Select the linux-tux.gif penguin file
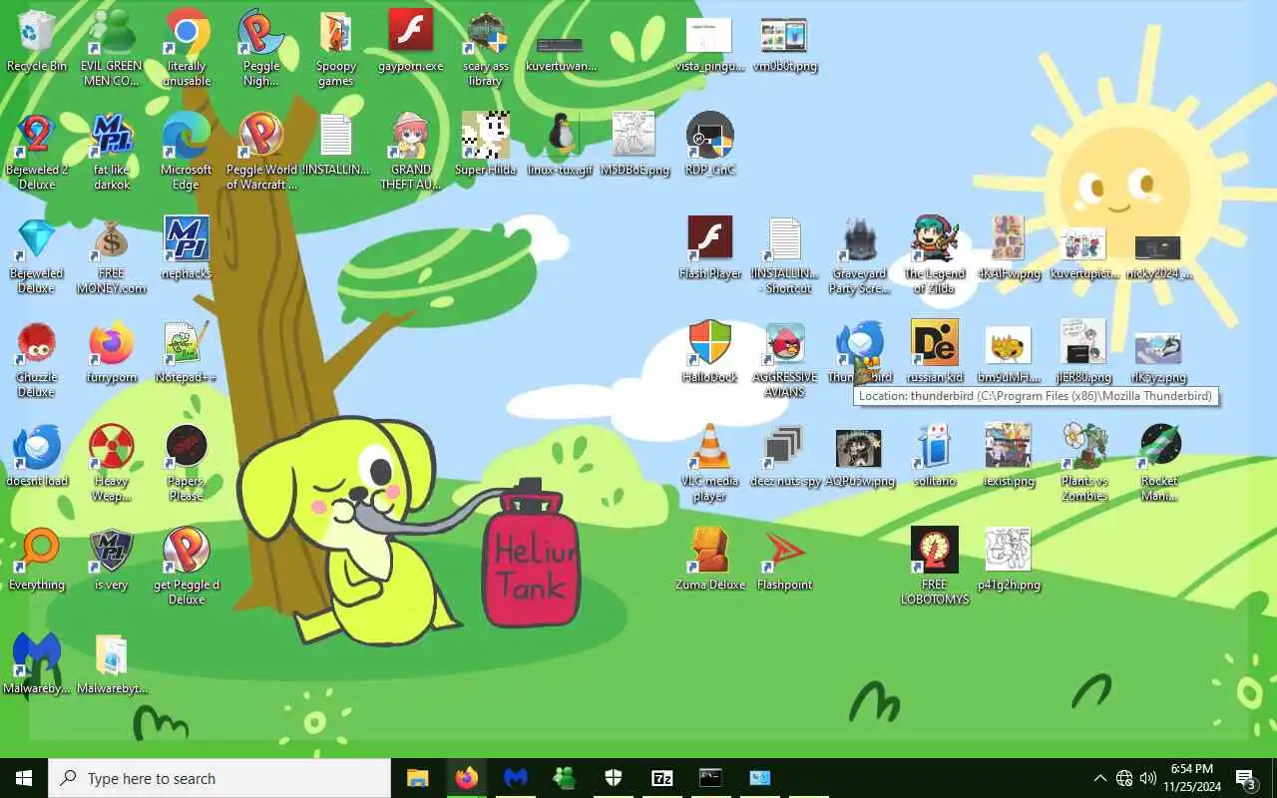This screenshot has width=1277, height=798. (x=561, y=146)
